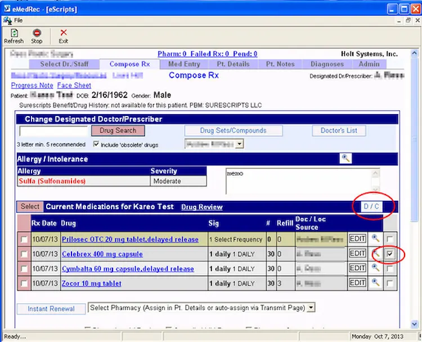The image size is (422, 342).
Task: Click the Stop toolbar icon
Action: coord(37,33)
